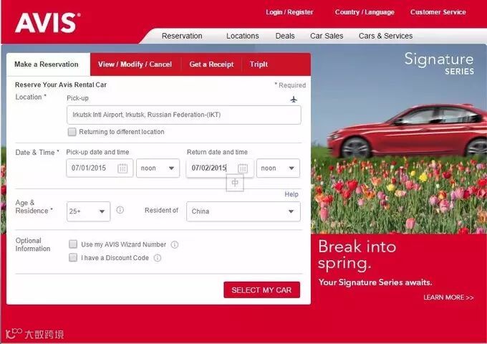The width and height of the screenshot is (487, 344).
Task: Tick I have a Discount Code
Action: [x=73, y=257]
